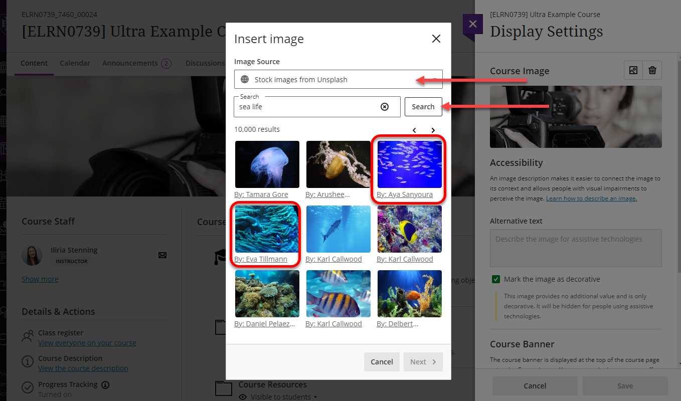The width and height of the screenshot is (681, 401).
Task: Select the striped fish image
Action: click(x=338, y=294)
